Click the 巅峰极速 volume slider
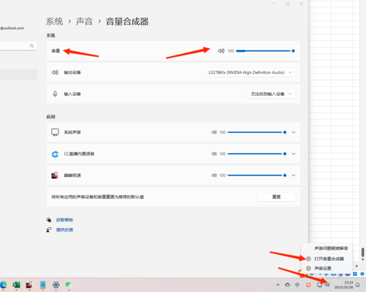The width and height of the screenshot is (366, 292). (x=257, y=175)
